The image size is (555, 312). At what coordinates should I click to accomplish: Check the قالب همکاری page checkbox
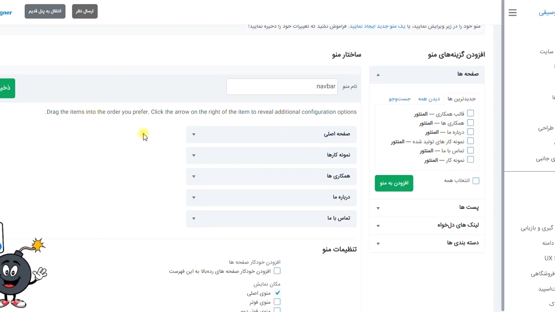pyautogui.click(x=470, y=114)
